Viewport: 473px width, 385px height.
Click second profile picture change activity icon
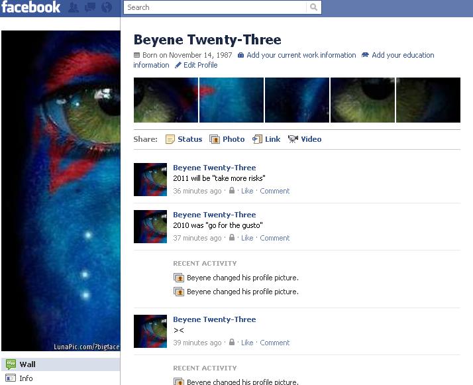[179, 292]
